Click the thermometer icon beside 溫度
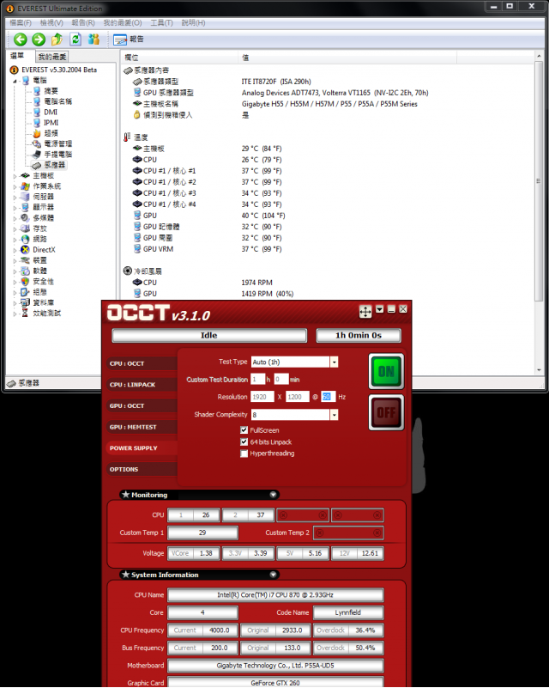This screenshot has height=688, width=549. pyautogui.click(x=127, y=137)
